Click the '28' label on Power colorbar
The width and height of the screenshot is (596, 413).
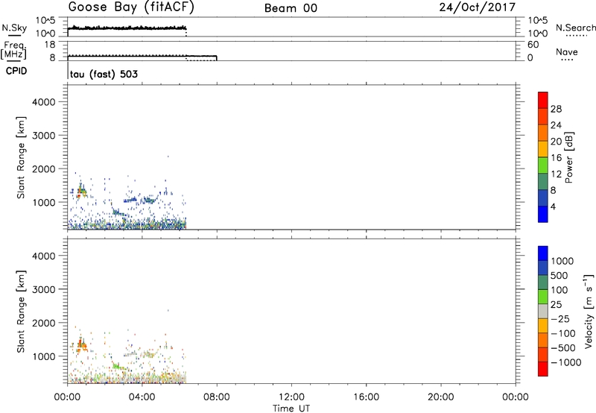click(556, 109)
